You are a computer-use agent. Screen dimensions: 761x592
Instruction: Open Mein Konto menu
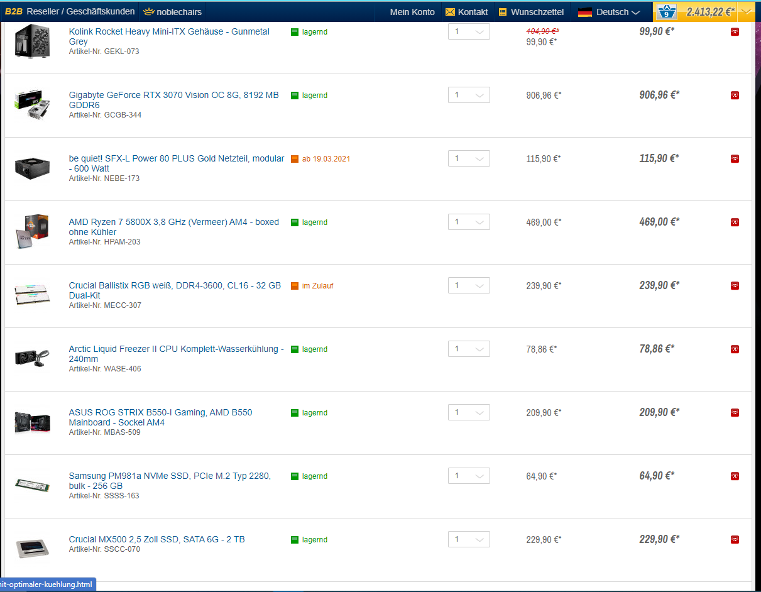pos(412,12)
